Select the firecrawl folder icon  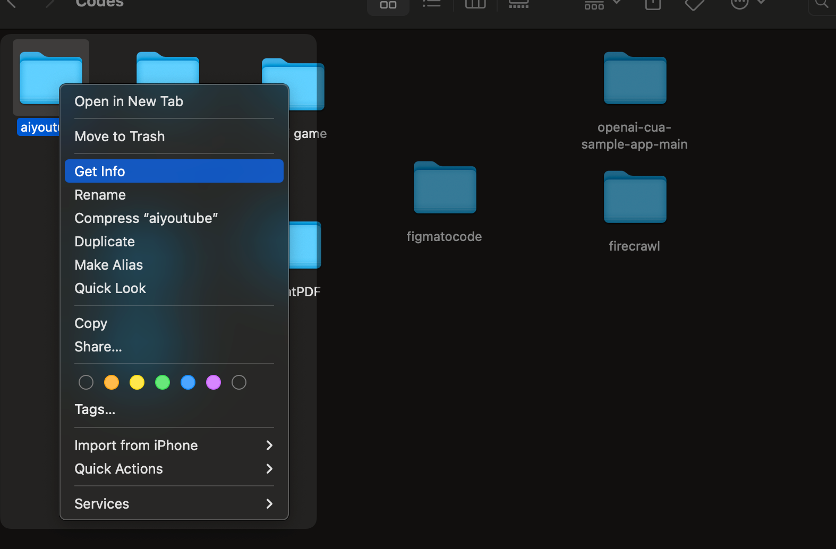pos(635,197)
